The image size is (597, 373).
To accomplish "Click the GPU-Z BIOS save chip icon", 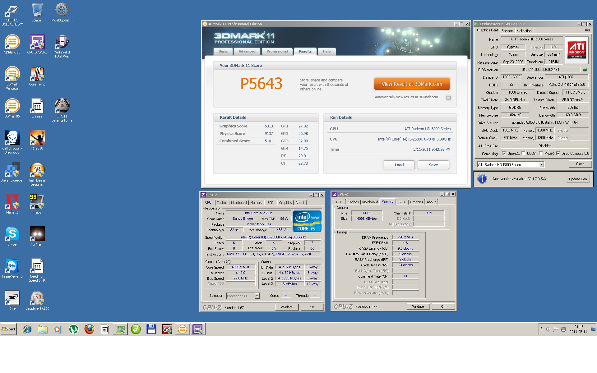I will click(x=585, y=70).
